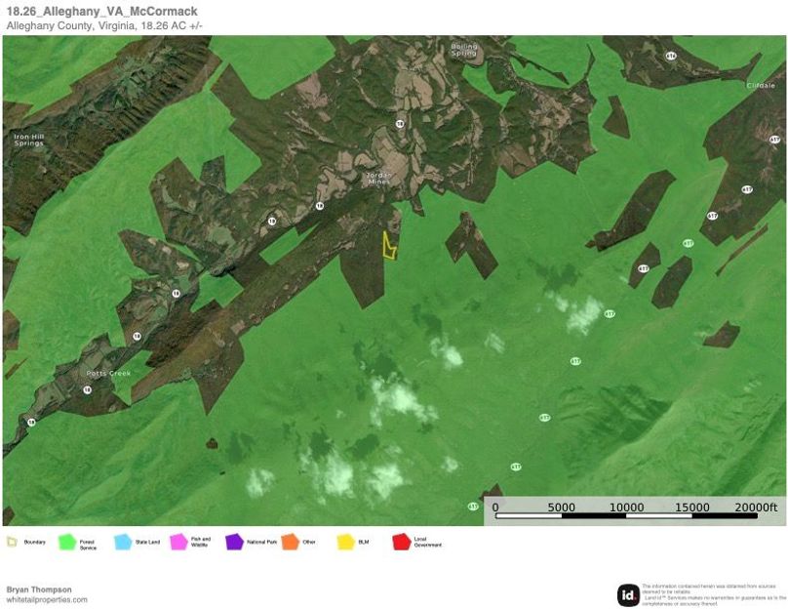Click the orange Other legend icon
This screenshot has width=788, height=609.
click(x=291, y=541)
